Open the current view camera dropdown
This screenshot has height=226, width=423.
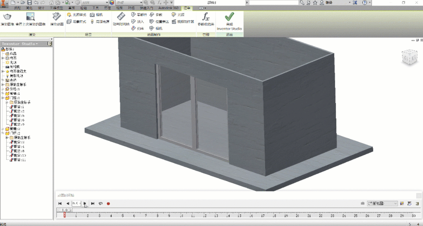coord(383,203)
